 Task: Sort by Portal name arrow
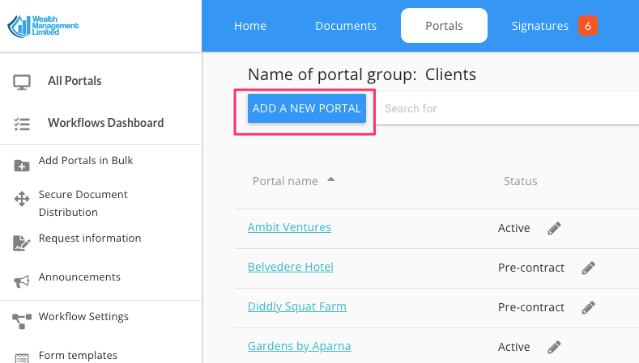330,179
